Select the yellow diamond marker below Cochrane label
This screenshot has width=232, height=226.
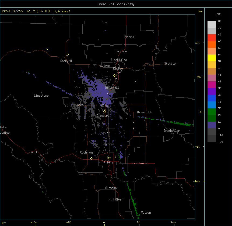(x=92, y=158)
